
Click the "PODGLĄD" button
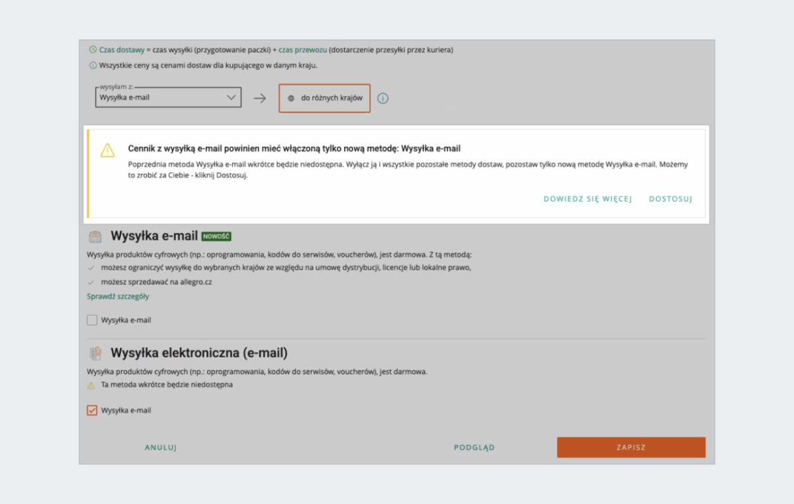(x=474, y=447)
